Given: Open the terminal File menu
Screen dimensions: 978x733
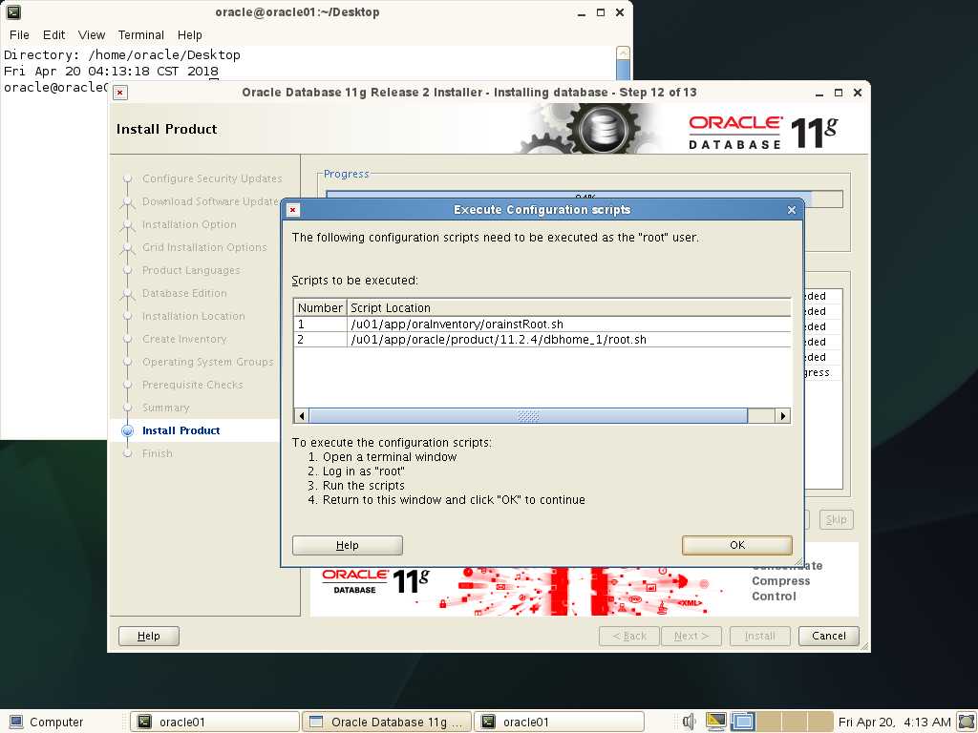Looking at the screenshot, I should [x=19, y=35].
